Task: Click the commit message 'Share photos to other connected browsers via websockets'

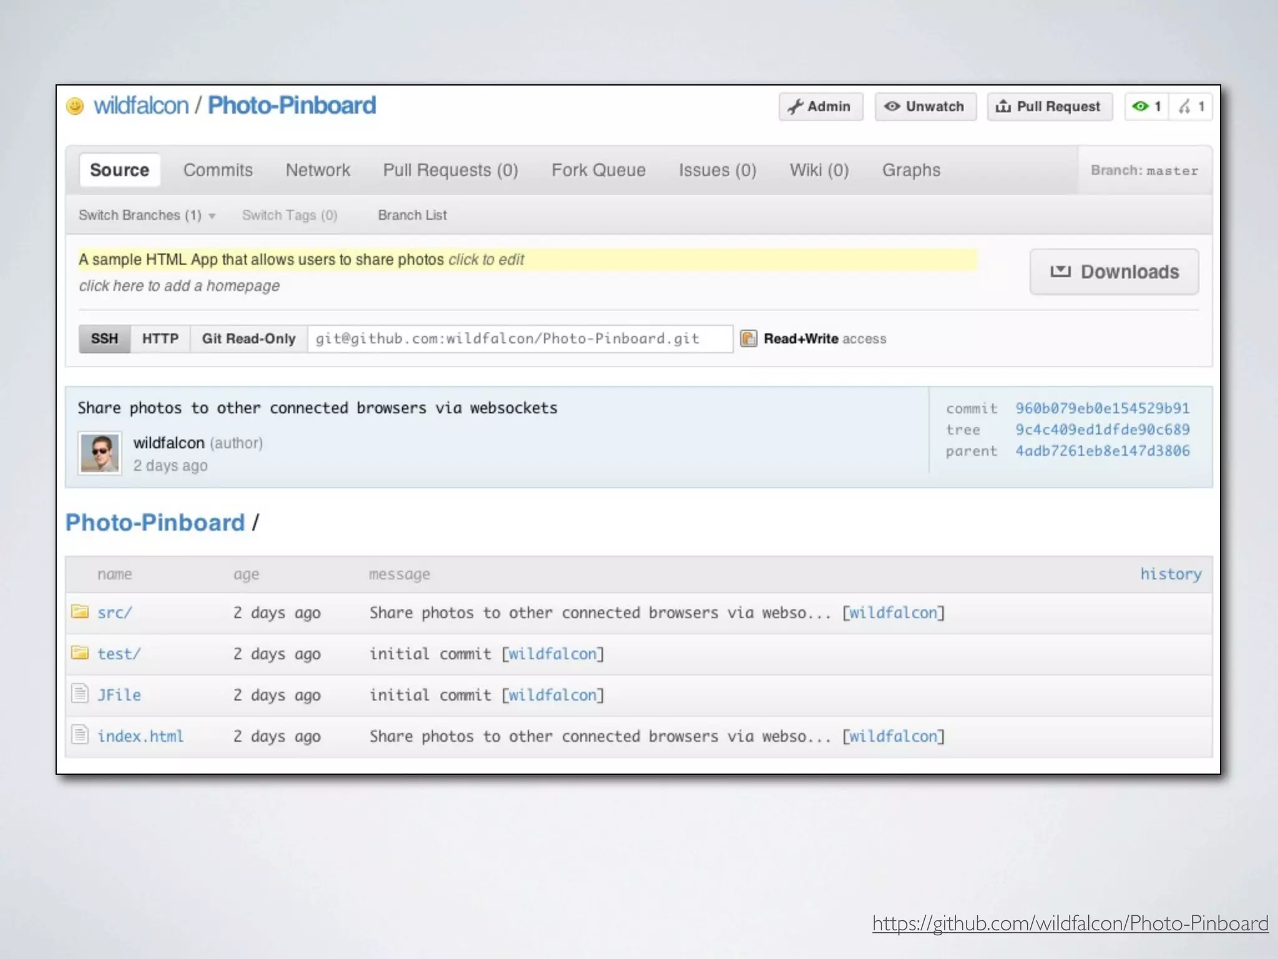Action: 317,408
